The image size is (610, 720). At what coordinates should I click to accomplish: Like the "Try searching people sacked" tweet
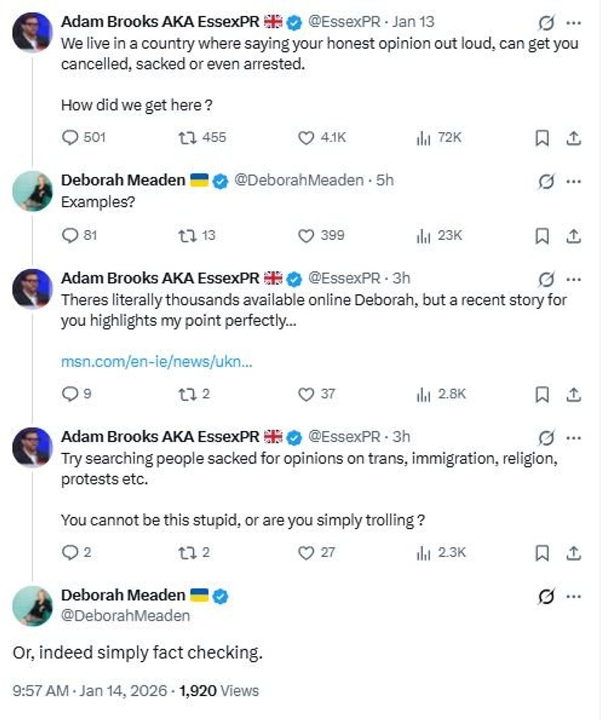[x=306, y=553]
